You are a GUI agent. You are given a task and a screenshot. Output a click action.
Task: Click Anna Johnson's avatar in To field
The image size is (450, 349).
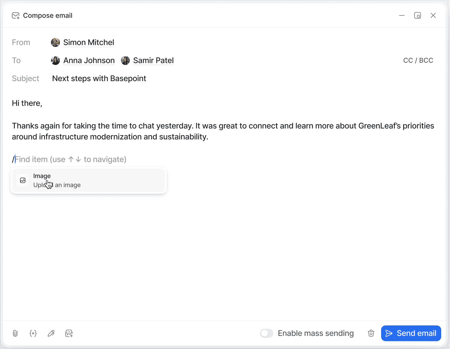click(55, 60)
